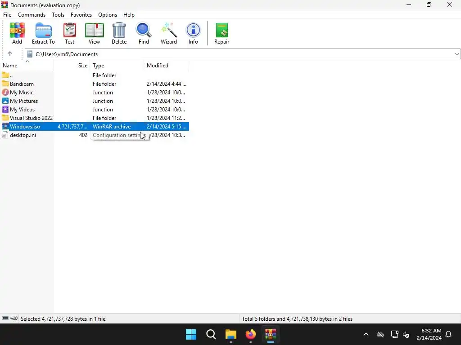Click WinRAR taskbar icon
The height and width of the screenshot is (345, 461).
pyautogui.click(x=271, y=334)
